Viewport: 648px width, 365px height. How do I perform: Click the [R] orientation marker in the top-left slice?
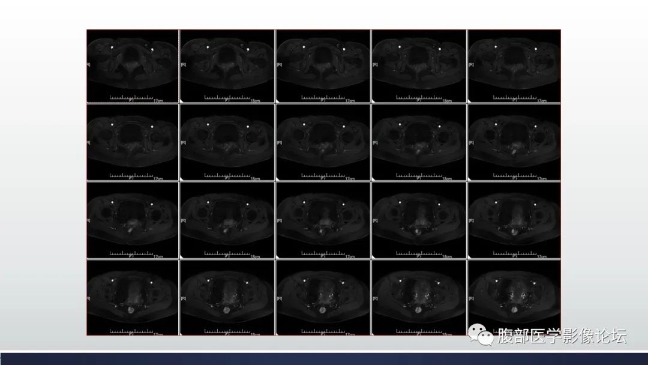[89, 64]
